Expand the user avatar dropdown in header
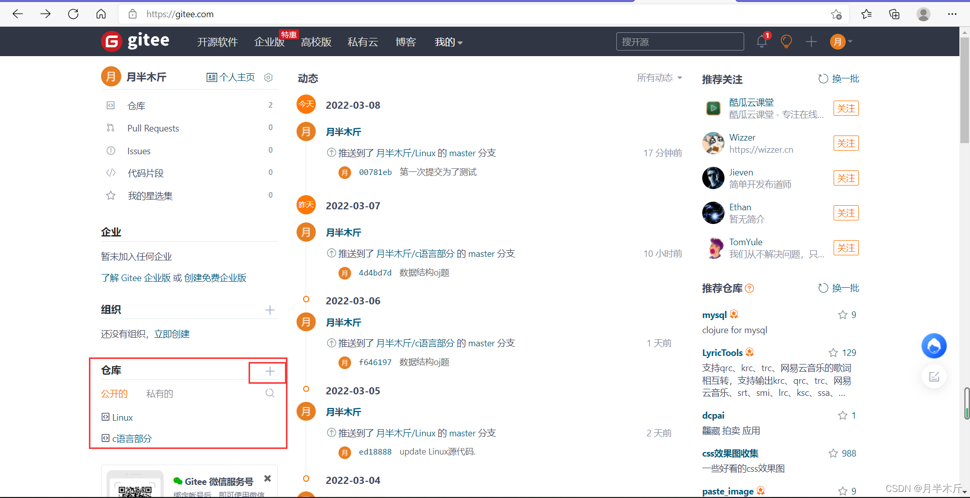 tap(841, 41)
